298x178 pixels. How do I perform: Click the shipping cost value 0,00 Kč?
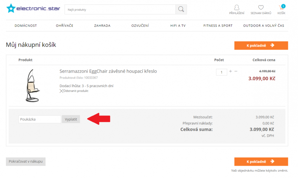[x=268, y=124]
